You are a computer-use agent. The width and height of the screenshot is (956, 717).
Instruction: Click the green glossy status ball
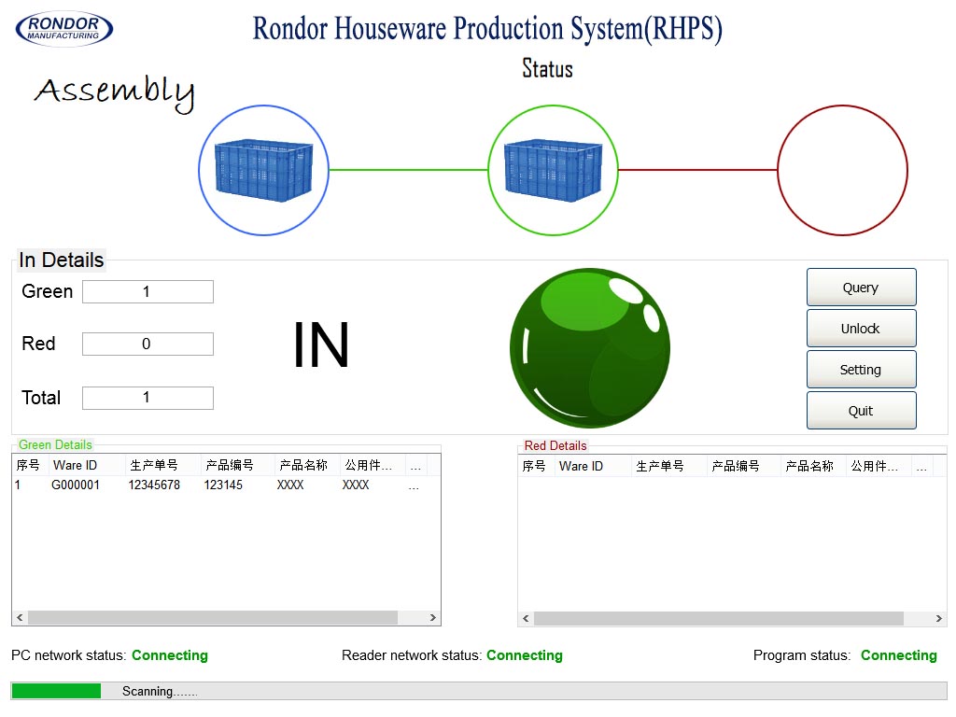click(x=589, y=348)
